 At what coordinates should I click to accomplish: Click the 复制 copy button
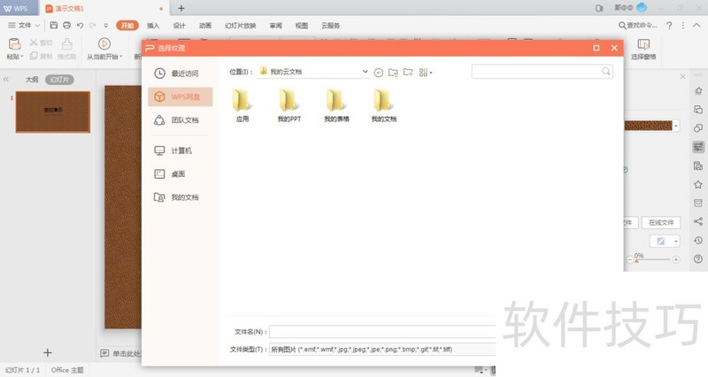pos(41,57)
